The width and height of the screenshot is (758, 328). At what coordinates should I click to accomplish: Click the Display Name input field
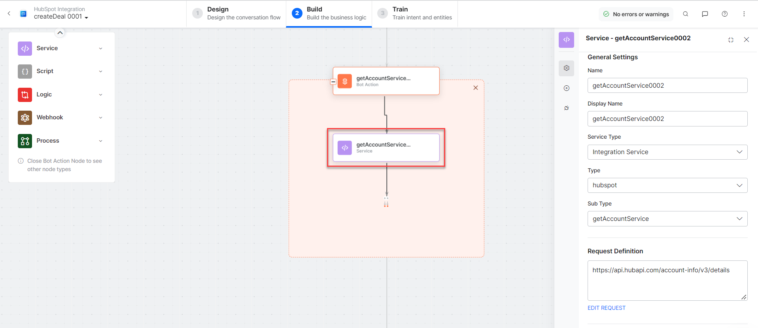(x=667, y=119)
